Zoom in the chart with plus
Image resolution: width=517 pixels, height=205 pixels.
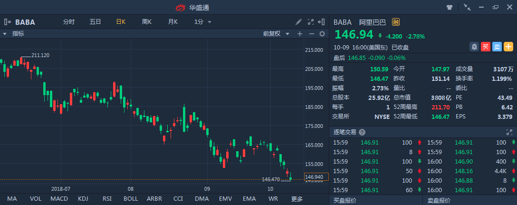point(300,34)
